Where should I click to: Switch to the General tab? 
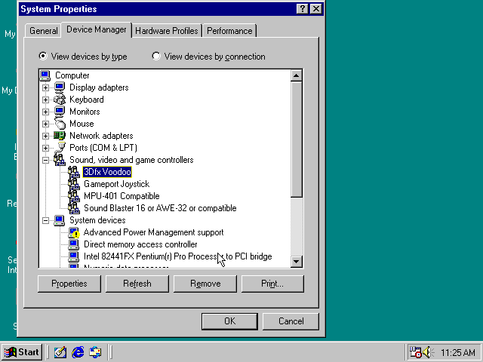44,31
